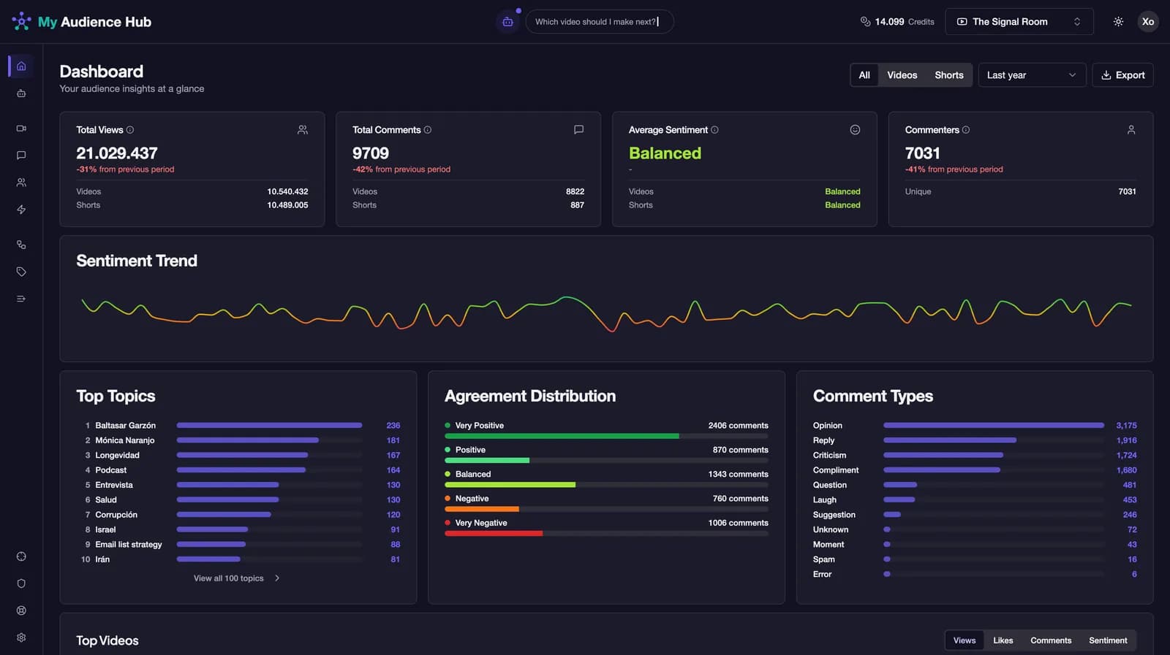Viewport: 1170px width, 655px height.
Task: Click the Very Positive agreement bar
Action: click(x=606, y=436)
